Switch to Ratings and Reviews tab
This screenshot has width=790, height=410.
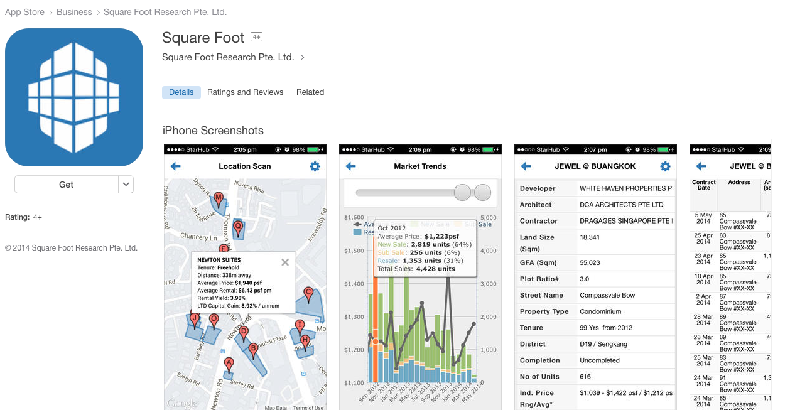pos(246,92)
